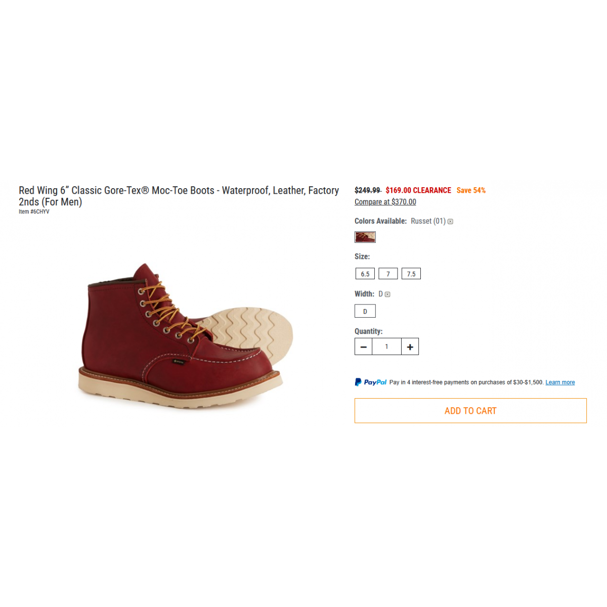Focus the quantity input field
607x607 pixels.
(x=386, y=346)
